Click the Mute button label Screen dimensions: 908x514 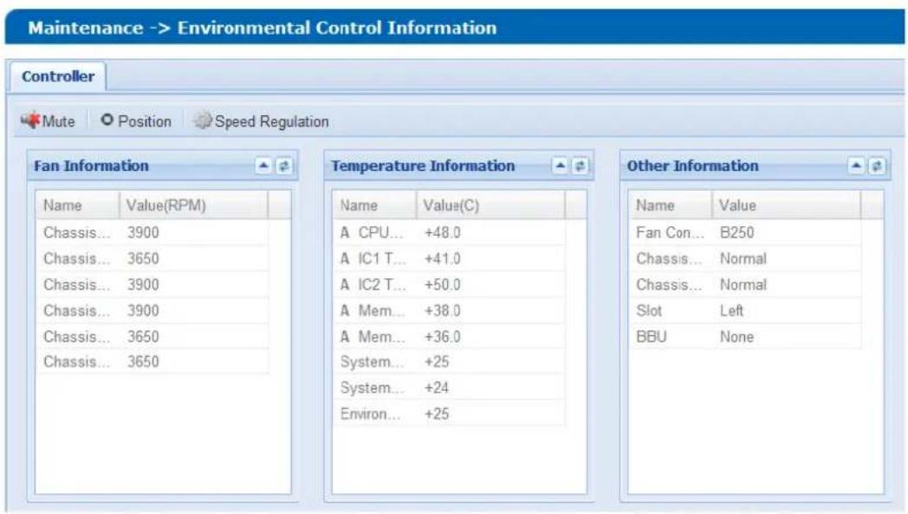(x=59, y=121)
